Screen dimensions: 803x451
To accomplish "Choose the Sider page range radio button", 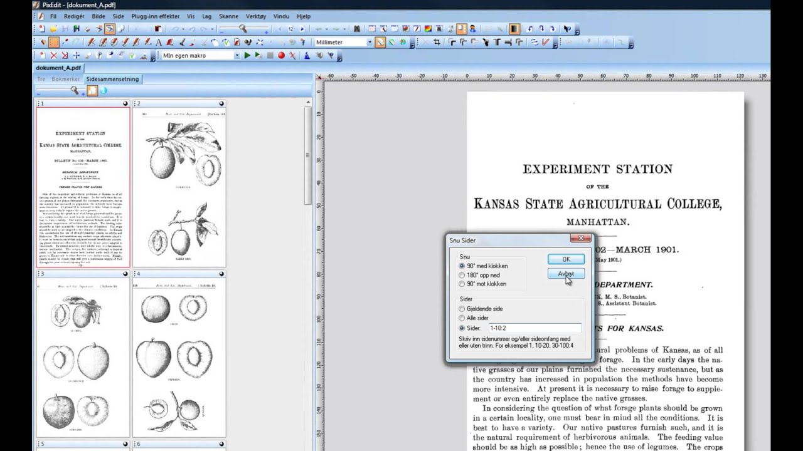I will pyautogui.click(x=462, y=328).
